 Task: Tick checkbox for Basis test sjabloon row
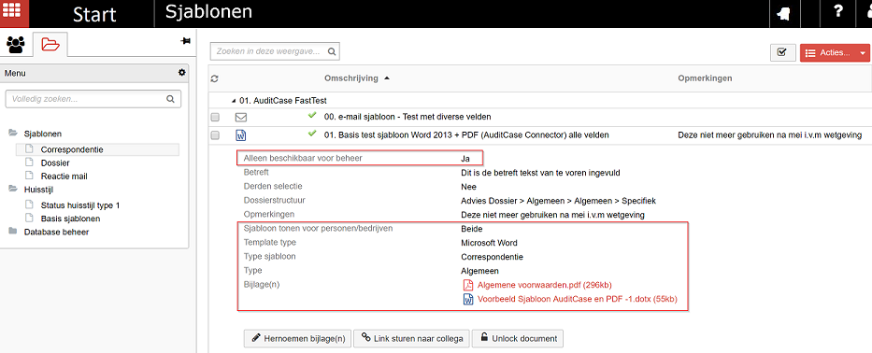tap(216, 135)
